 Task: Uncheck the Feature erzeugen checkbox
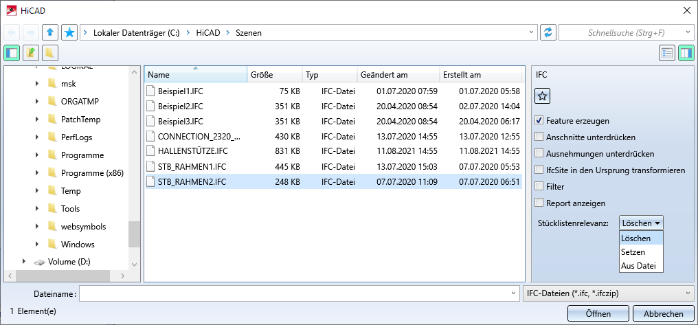point(539,120)
